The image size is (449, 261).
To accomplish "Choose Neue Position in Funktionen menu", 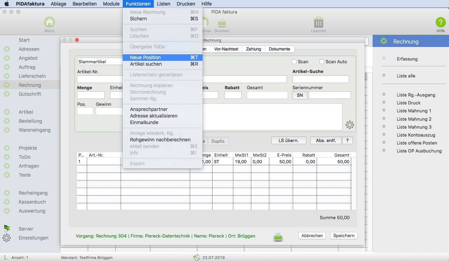I will coord(162,57).
